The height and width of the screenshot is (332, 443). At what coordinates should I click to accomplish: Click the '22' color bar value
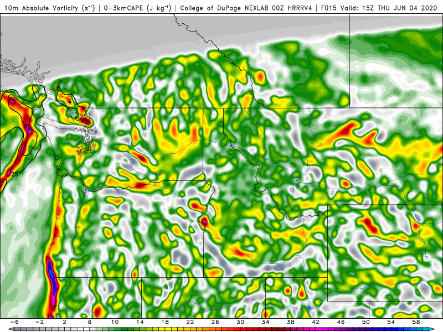190,322
